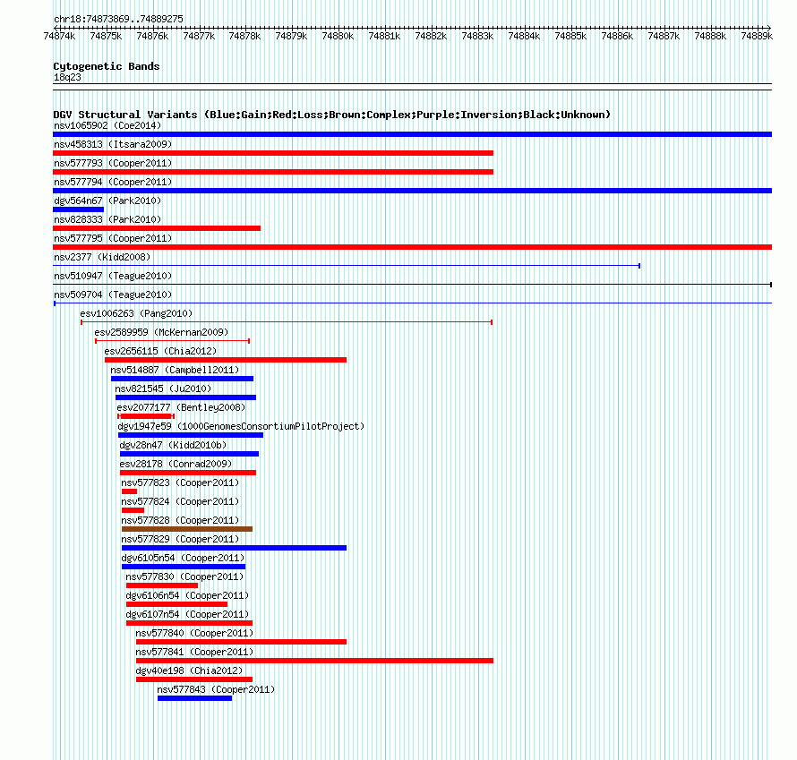Open nsv577829 (Cooper2011) label
This screenshot has width=797, height=760.
point(180,539)
